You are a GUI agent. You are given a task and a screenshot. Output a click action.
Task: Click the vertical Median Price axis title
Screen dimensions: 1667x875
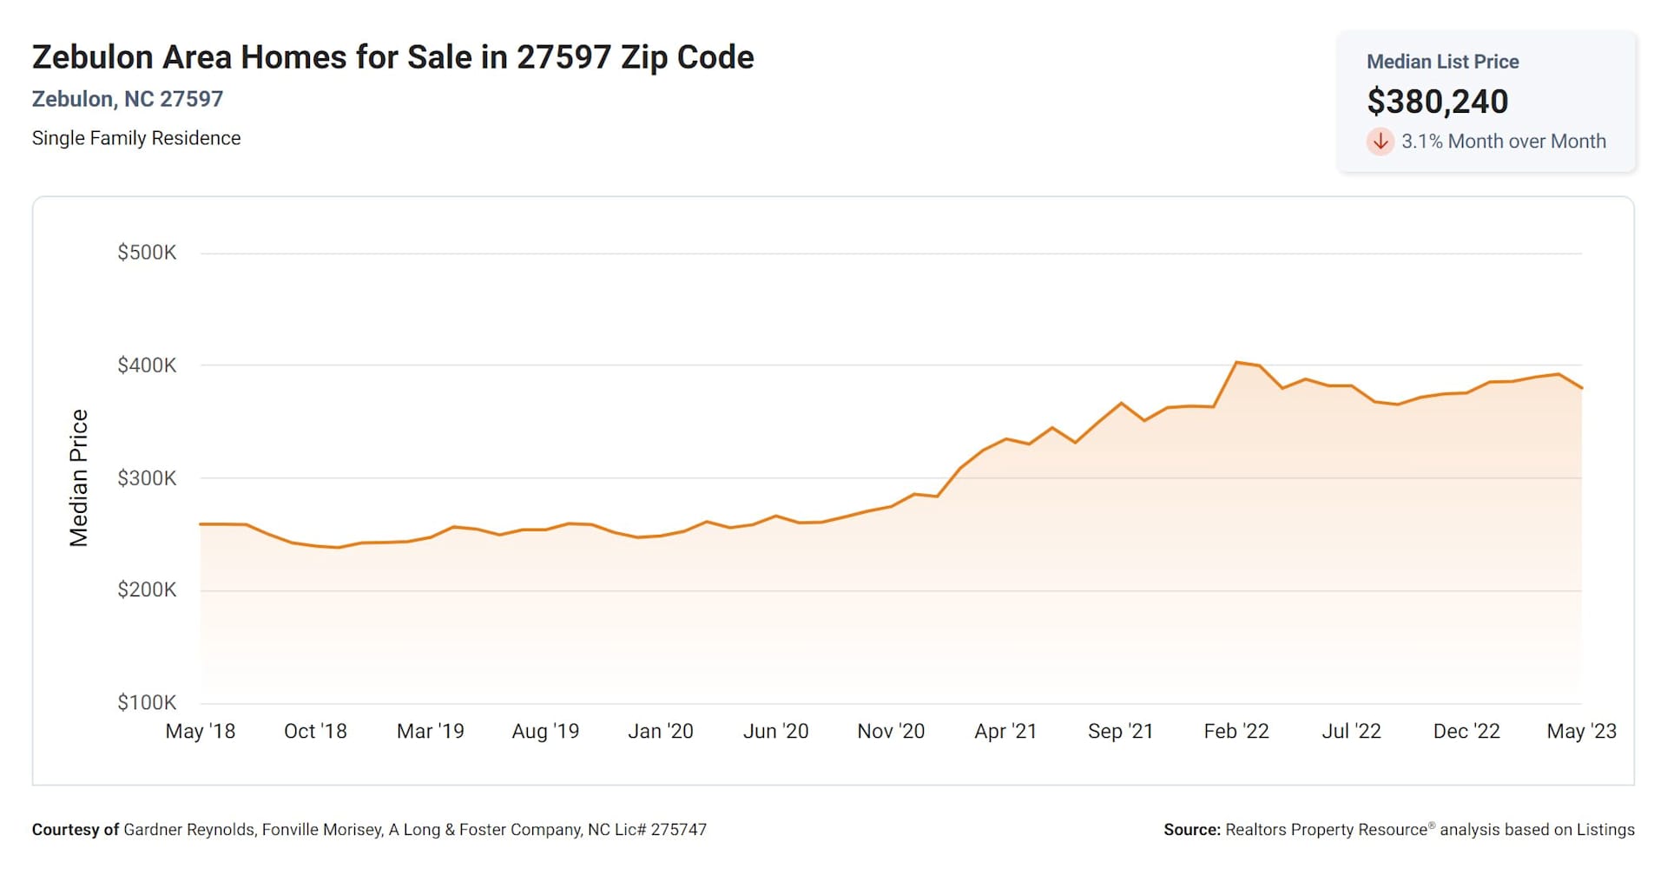click(79, 477)
